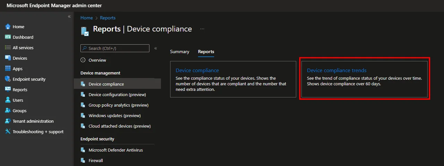The height and width of the screenshot is (166, 444).
Task: Switch to the Summary tab
Action: point(180,52)
